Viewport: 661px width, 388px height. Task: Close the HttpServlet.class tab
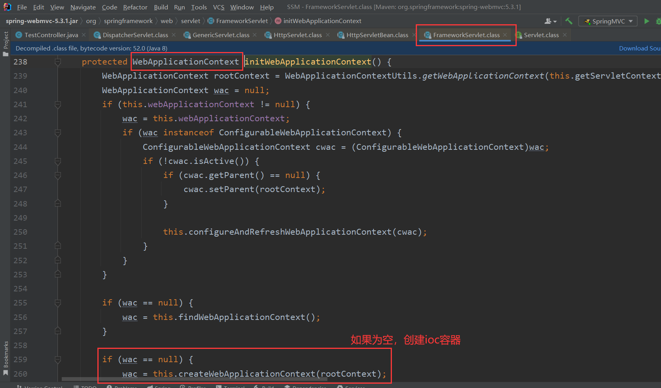(x=328, y=35)
